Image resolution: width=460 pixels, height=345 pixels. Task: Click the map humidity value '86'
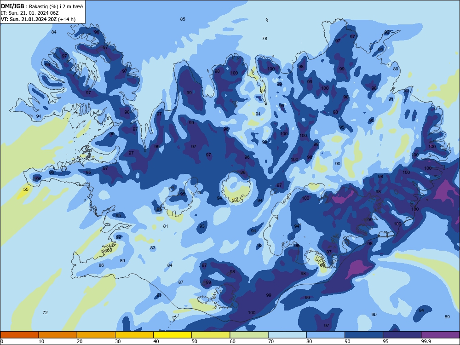pyautogui.click(x=101, y=265)
